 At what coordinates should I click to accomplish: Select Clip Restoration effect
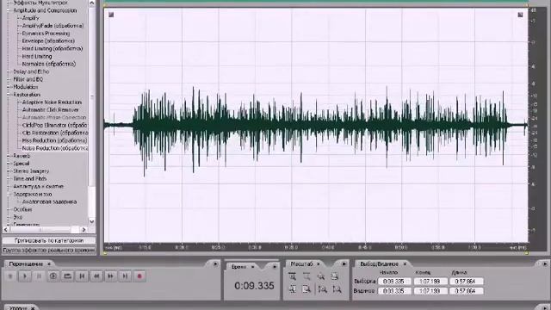(55, 133)
